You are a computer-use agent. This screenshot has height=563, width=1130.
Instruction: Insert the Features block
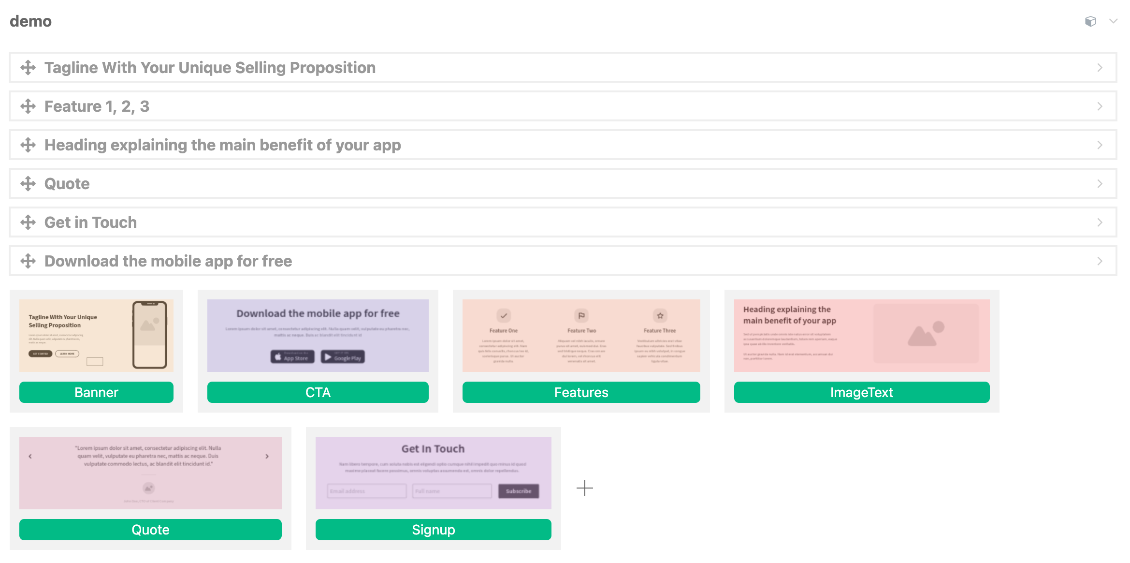(x=581, y=392)
